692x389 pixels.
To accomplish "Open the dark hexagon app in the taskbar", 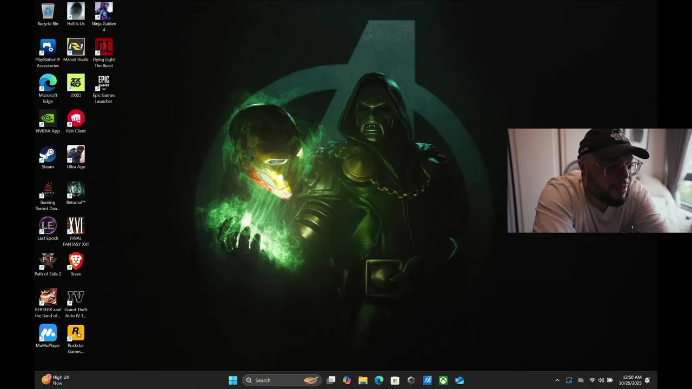I will (x=411, y=380).
